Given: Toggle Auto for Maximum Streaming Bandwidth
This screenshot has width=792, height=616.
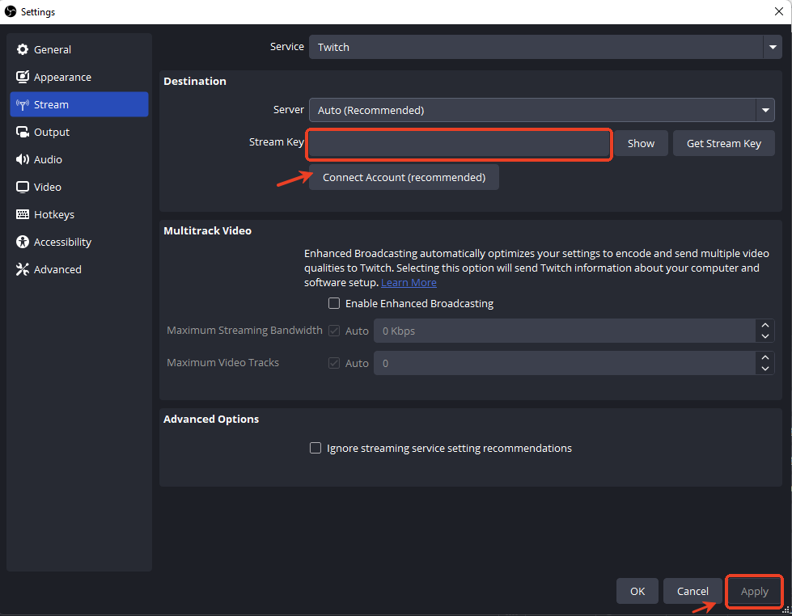Looking at the screenshot, I should (x=334, y=331).
